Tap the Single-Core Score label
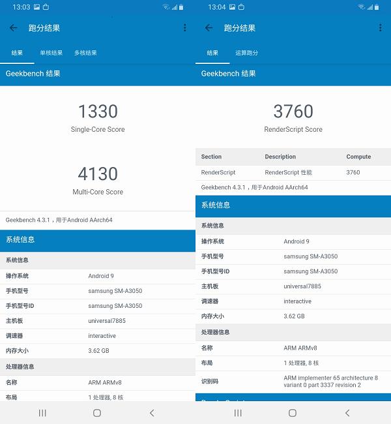Viewport: 391px width, 424px height. (x=98, y=130)
